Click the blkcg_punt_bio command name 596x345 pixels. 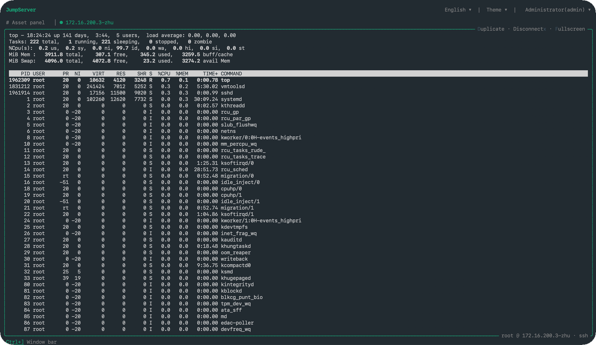coord(241,297)
